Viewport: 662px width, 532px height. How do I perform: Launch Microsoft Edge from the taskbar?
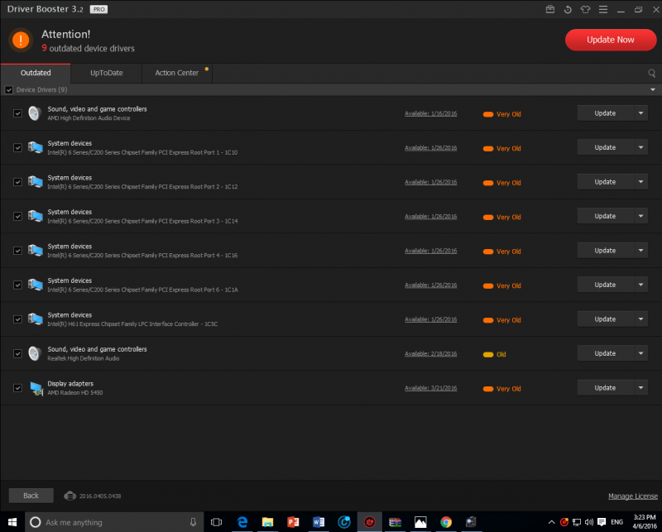click(x=242, y=522)
